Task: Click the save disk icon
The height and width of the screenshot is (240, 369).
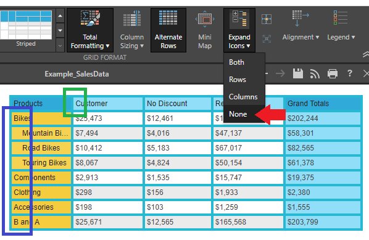Action: [x=298, y=73]
